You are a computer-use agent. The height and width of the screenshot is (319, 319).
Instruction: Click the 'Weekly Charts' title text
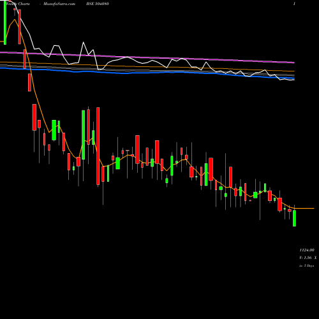tap(18, 4)
